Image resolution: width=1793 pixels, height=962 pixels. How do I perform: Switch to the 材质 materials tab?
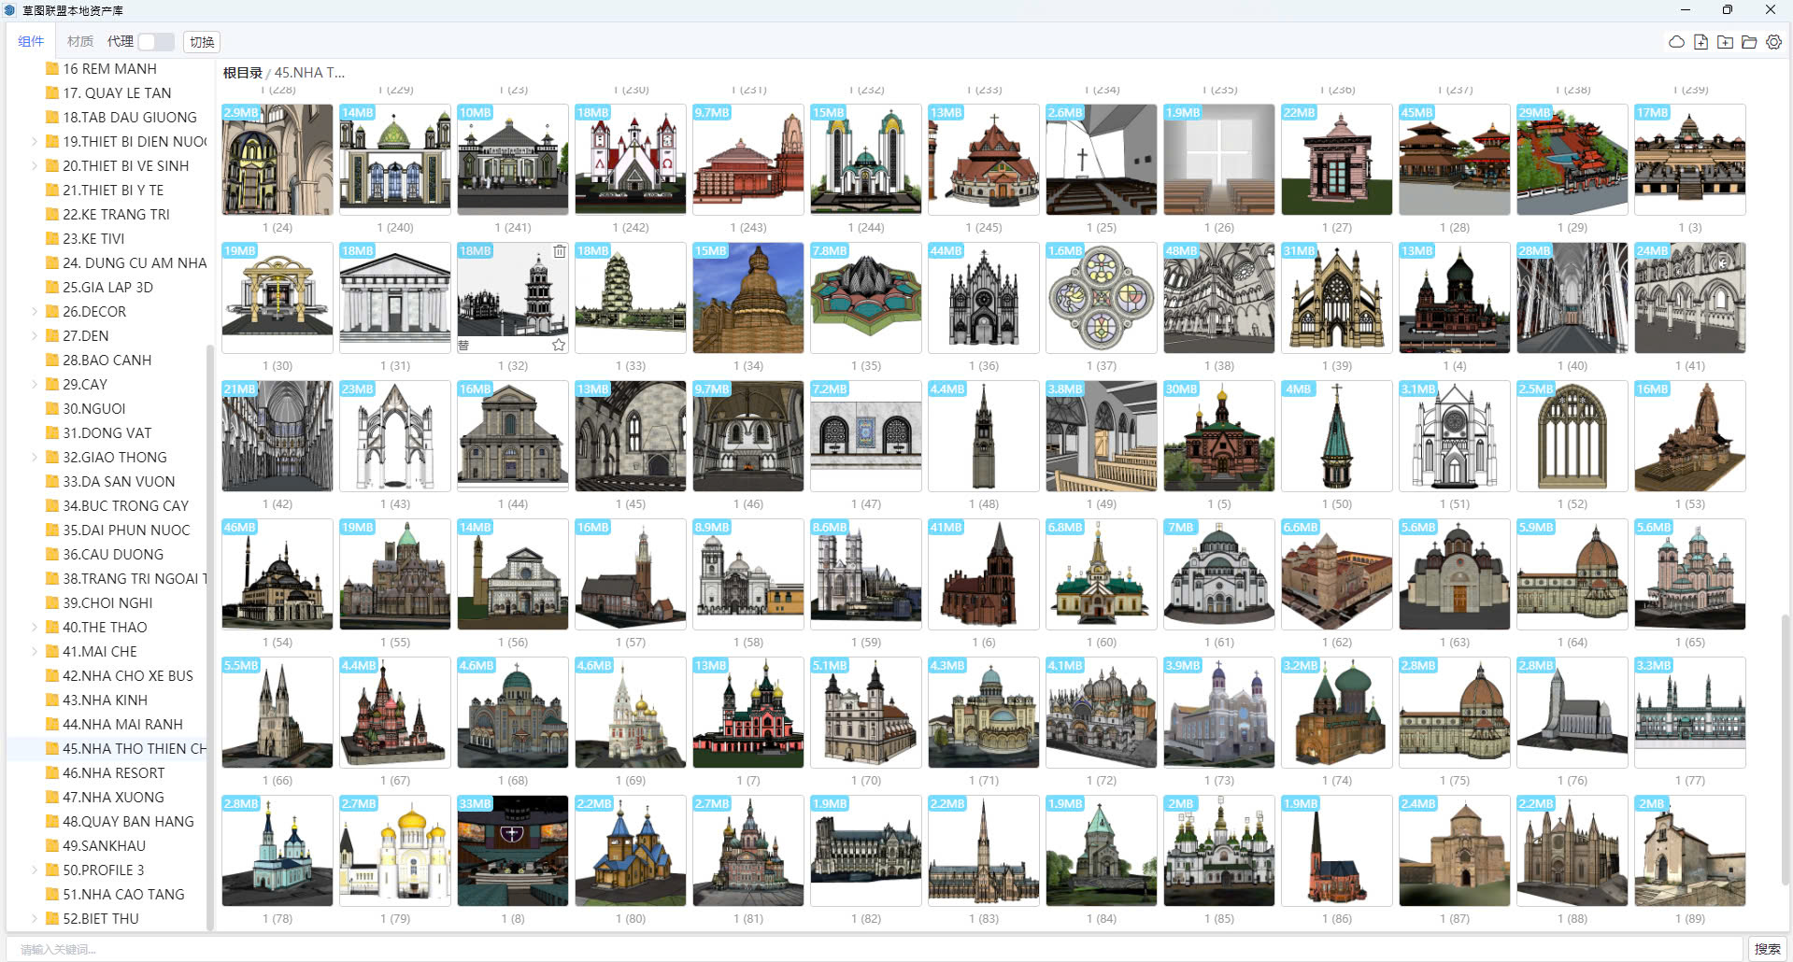coord(80,42)
